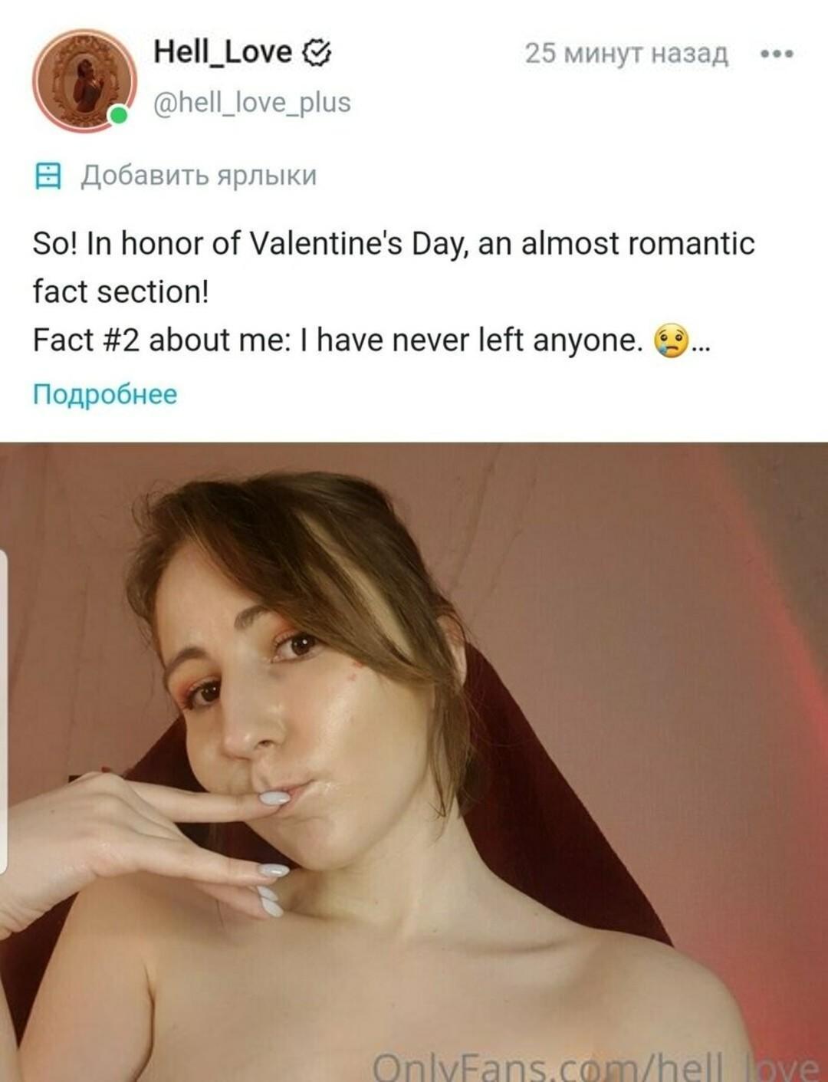This screenshot has width=828, height=1082.
Task: Click the crying emoji in the post
Action: click(x=670, y=340)
